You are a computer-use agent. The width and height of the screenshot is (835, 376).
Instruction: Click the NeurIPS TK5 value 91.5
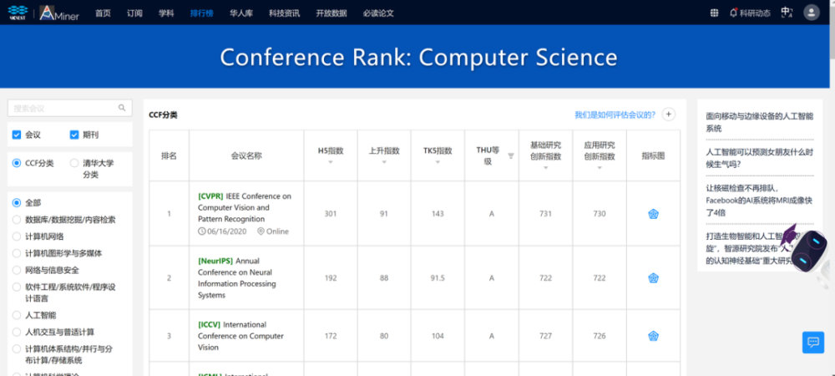[438, 278]
